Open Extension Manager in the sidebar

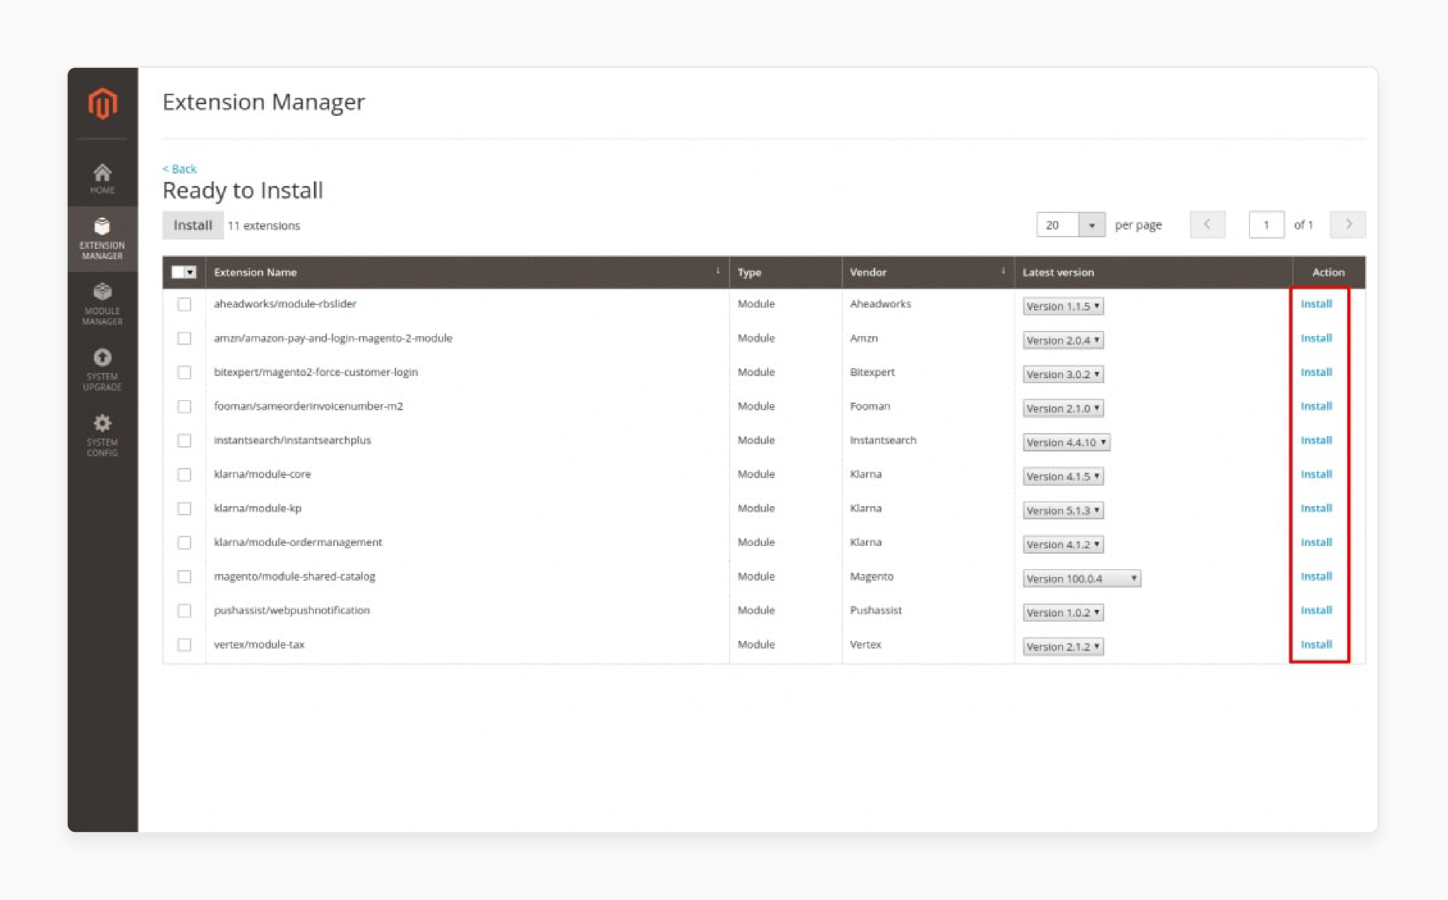pos(102,239)
